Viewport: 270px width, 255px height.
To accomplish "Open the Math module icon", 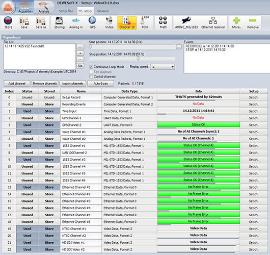I will [163, 22].
